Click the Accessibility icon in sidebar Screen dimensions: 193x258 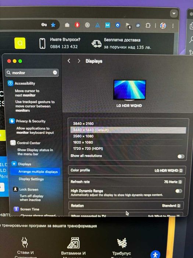pyautogui.click(x=10, y=83)
